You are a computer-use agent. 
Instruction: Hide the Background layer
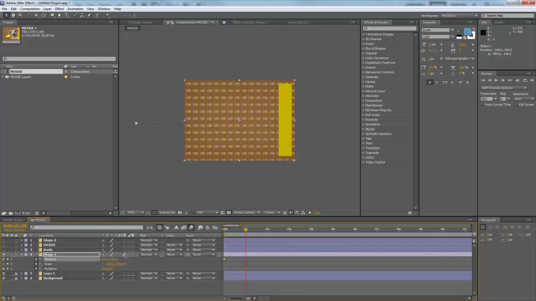[x=4, y=278]
